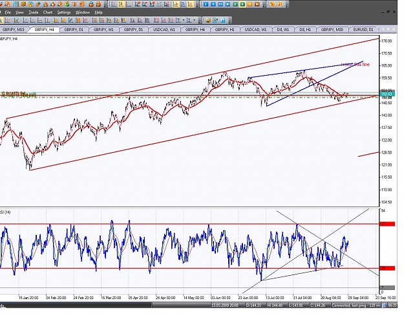Open the dropdown arrow of the last drawing tool

click(195, 20)
